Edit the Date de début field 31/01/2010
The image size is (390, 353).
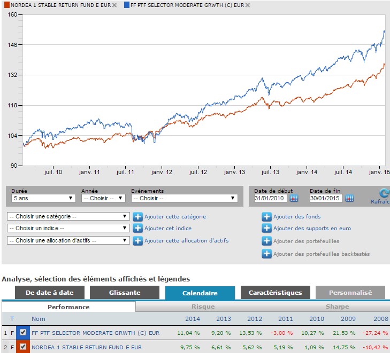[270, 198]
